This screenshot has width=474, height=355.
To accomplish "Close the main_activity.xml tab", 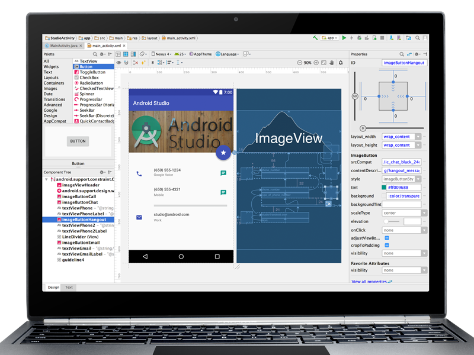I will 124,46.
